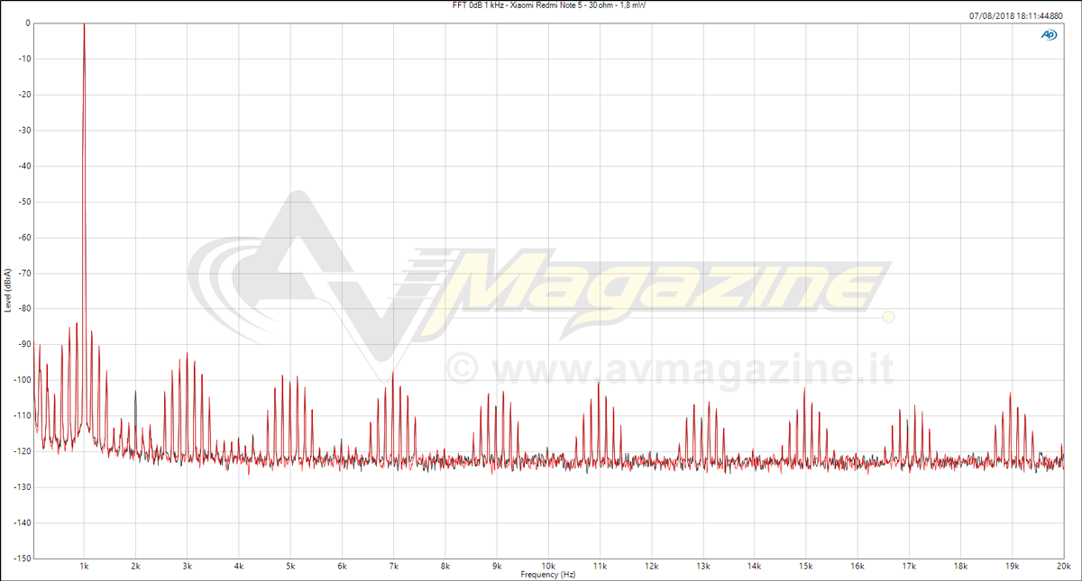
Task: Click the '-90' level axis tick label
Action: click(x=24, y=344)
